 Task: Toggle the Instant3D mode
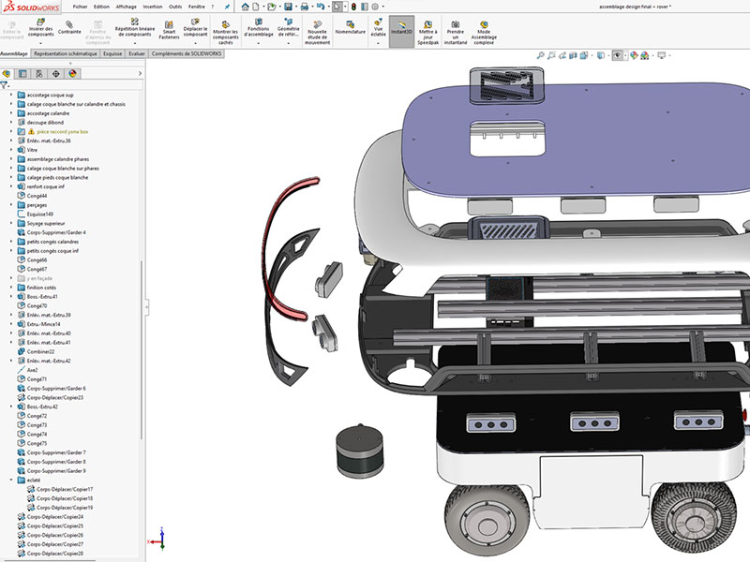pos(401,26)
